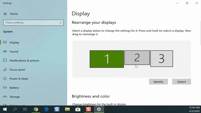Open Microsoft Store from the taskbar
This screenshot has height=113, width=201.
pyautogui.click(x=78, y=109)
